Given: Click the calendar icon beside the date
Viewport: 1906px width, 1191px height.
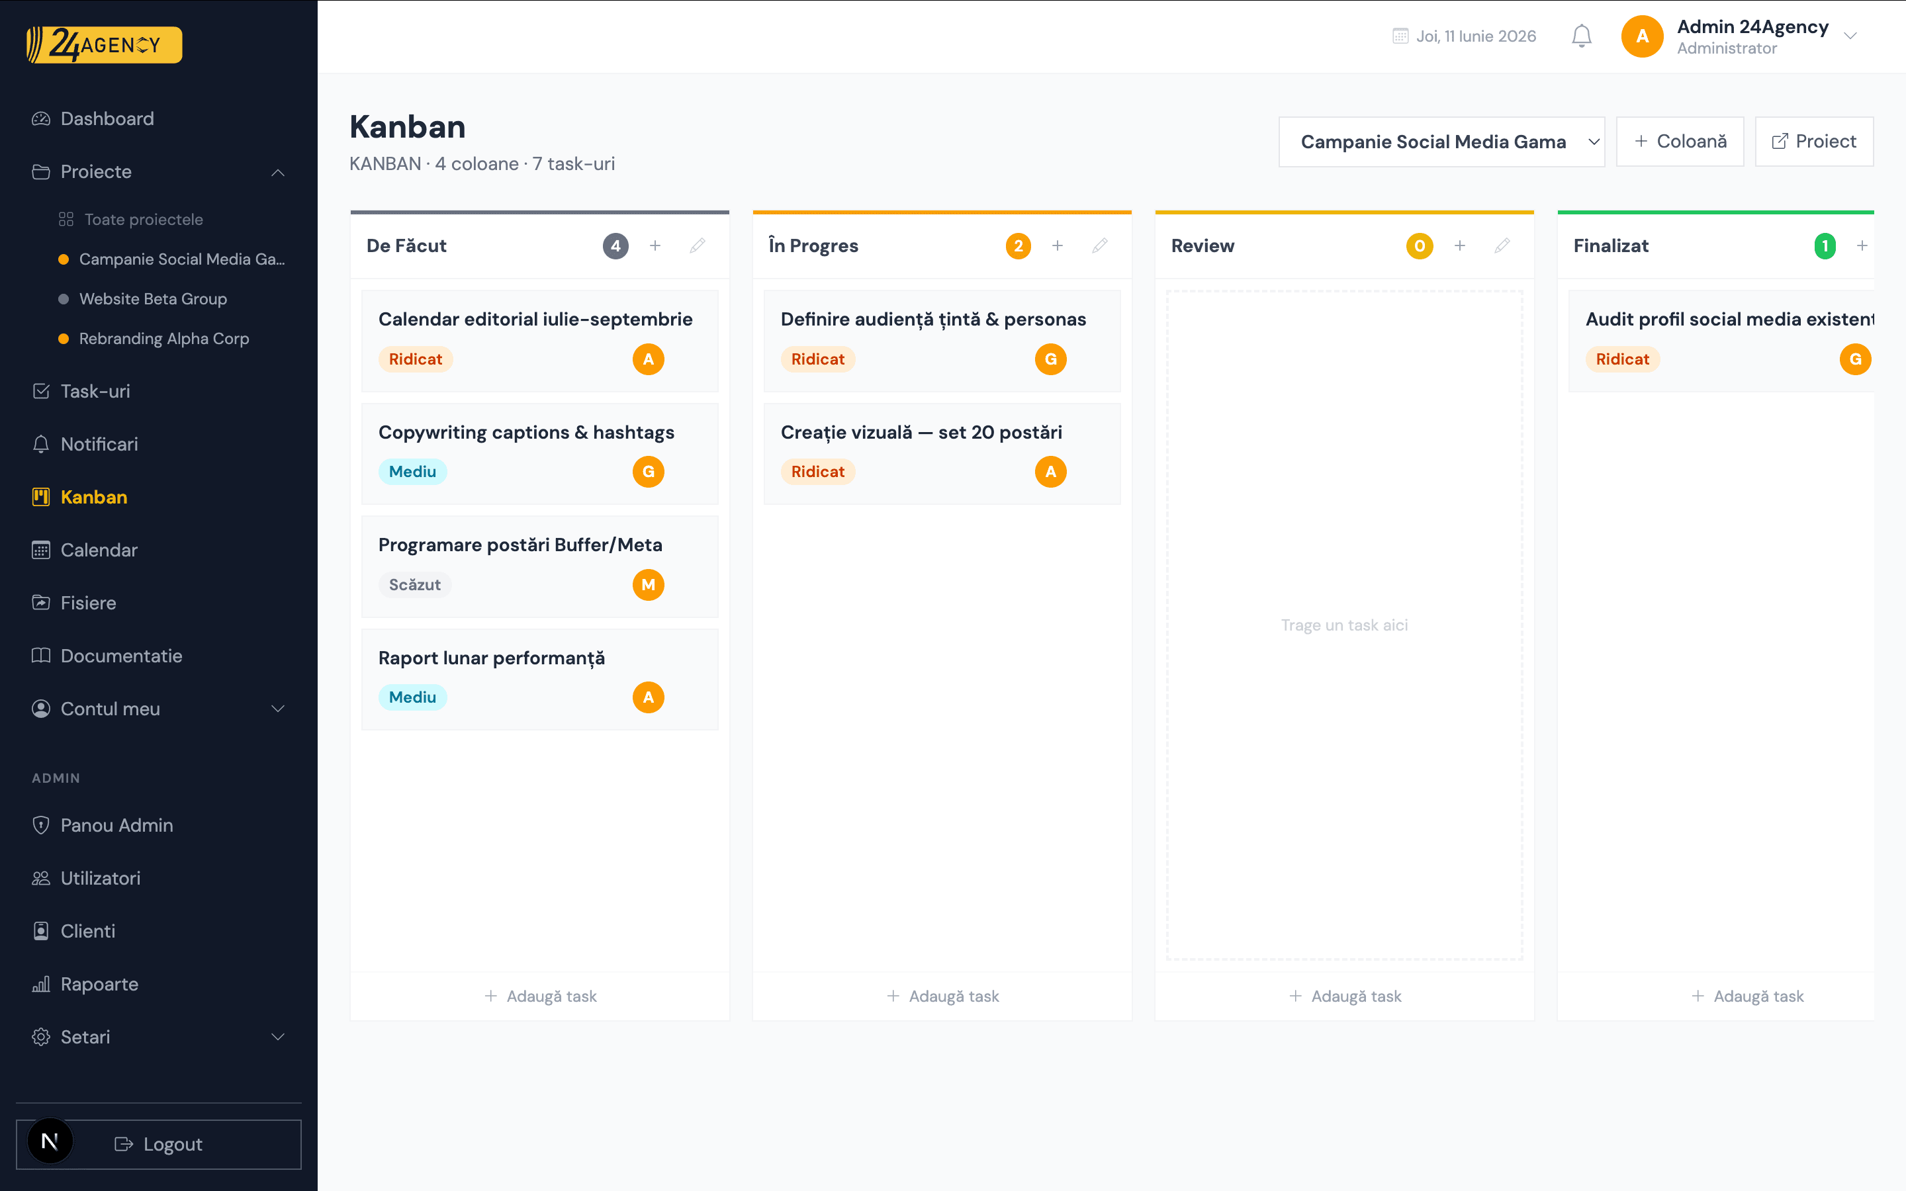Looking at the screenshot, I should click(x=1400, y=36).
